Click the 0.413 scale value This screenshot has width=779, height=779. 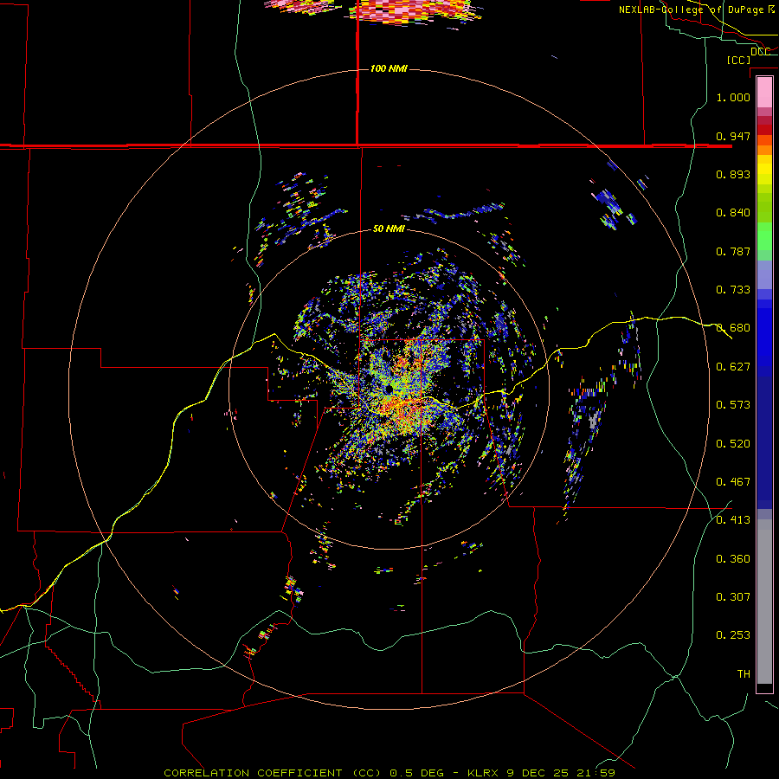coord(733,520)
